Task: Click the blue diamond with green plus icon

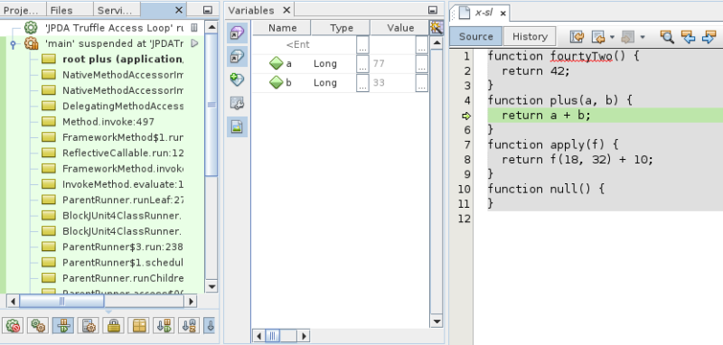Action: 237,80
